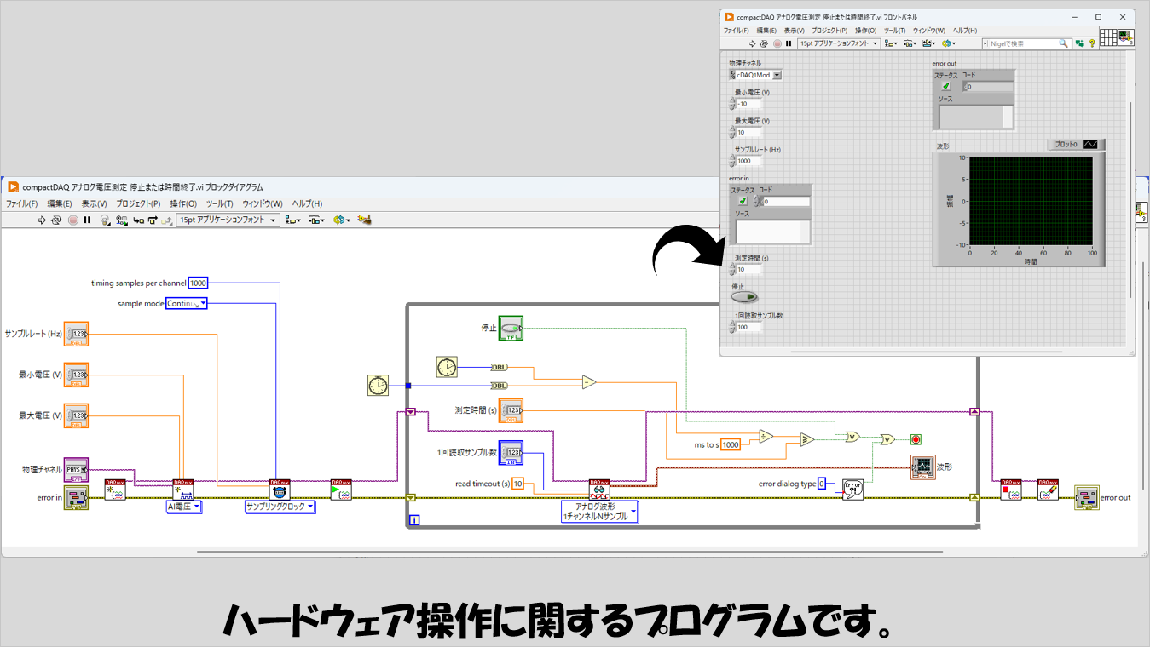
Task: Select DAQmx Read node in while loop
Action: 600,489
